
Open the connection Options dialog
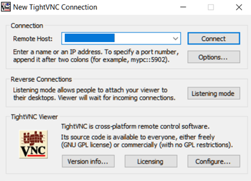pyautogui.click(x=214, y=57)
